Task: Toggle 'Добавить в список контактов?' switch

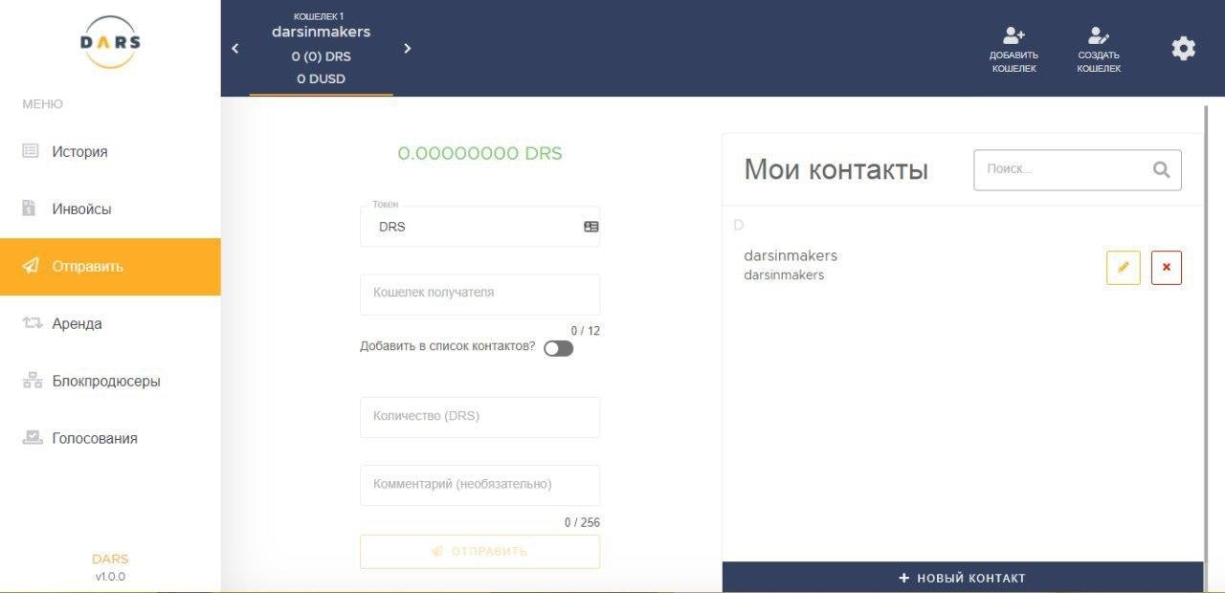Action: pos(558,348)
